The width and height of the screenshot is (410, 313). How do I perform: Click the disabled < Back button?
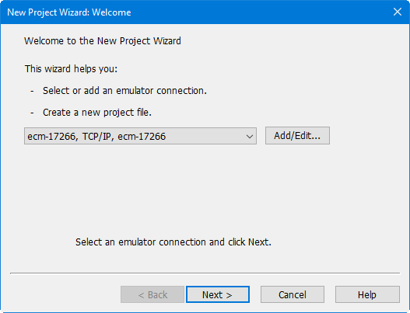[152, 294]
